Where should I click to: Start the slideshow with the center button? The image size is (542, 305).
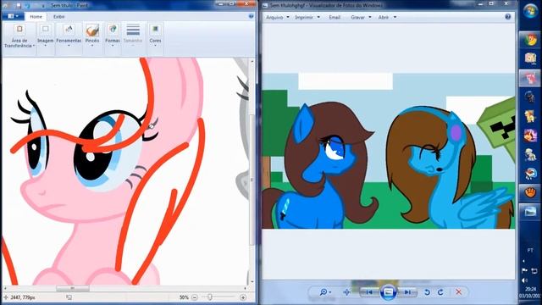[x=388, y=292]
